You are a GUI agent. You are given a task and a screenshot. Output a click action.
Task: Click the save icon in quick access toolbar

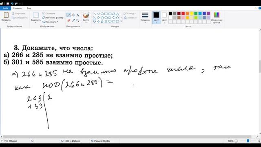8,4
